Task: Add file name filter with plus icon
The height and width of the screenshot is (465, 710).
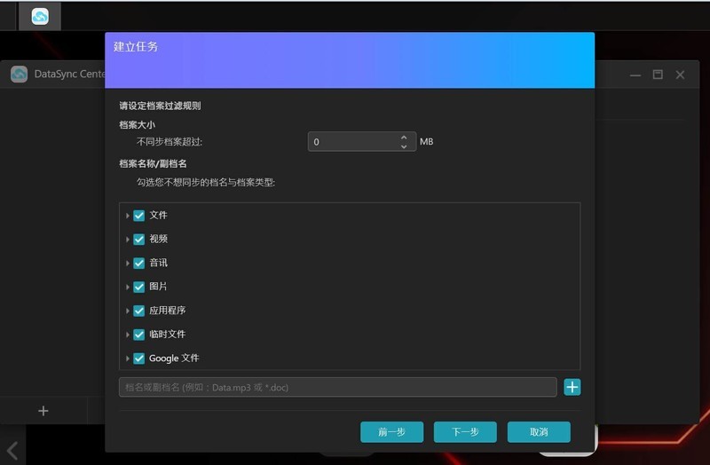Action: pos(572,387)
